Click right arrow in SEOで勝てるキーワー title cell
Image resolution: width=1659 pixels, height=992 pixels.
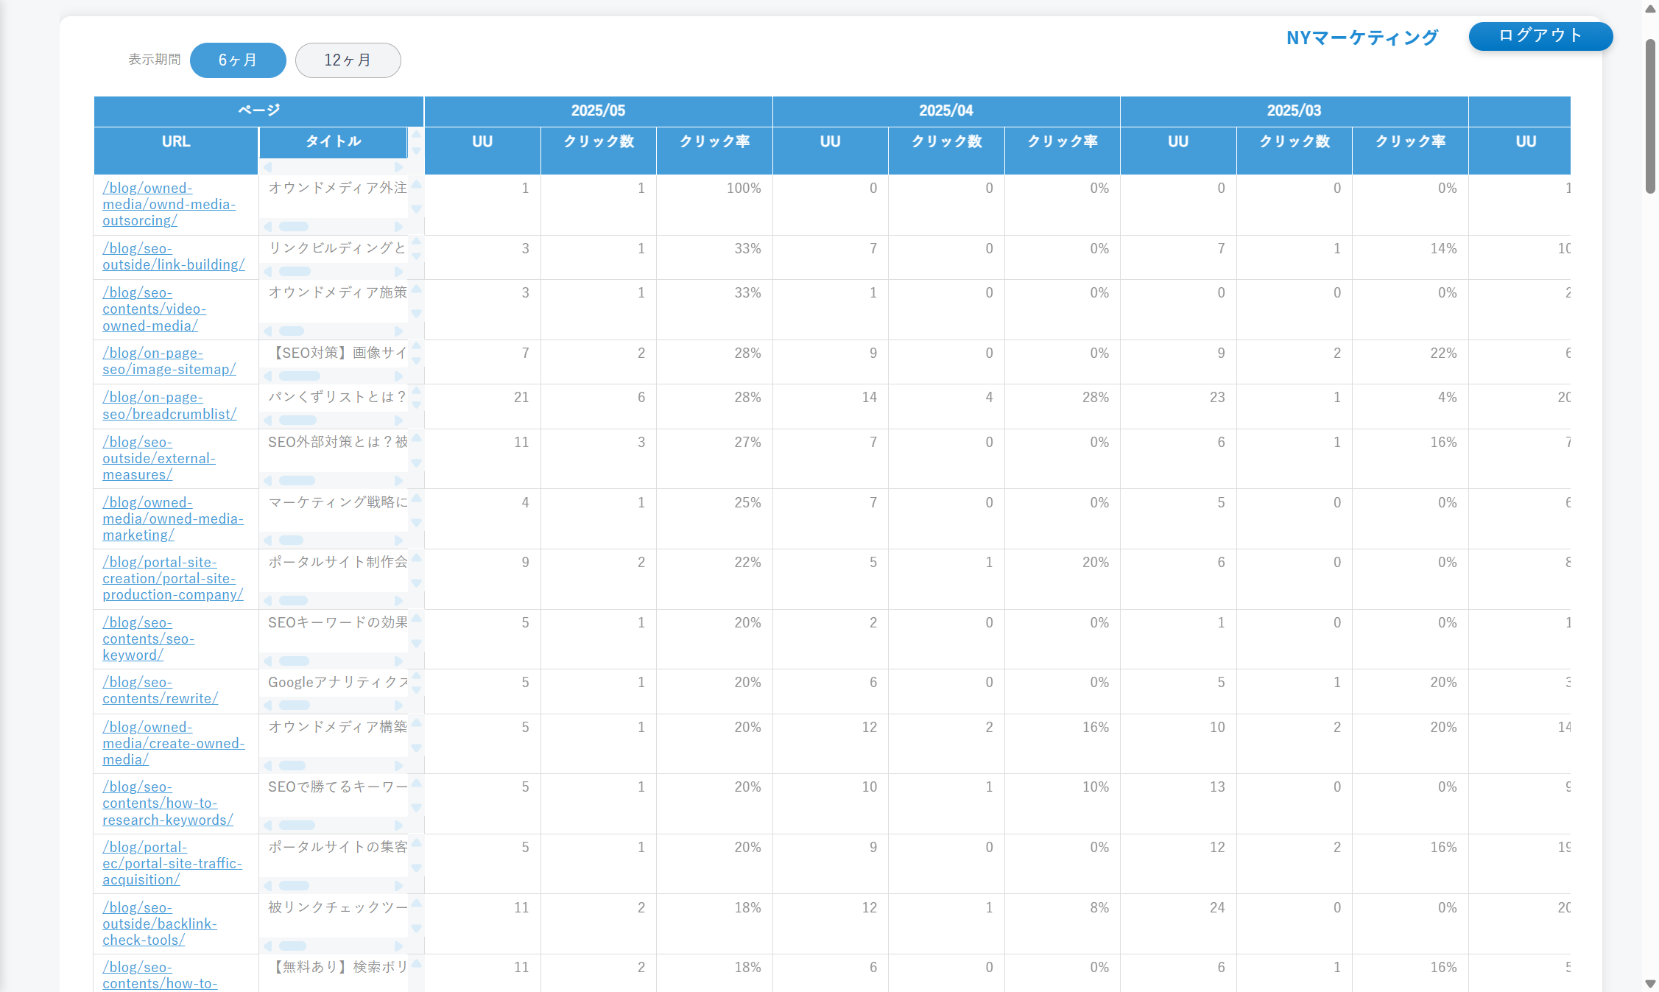[398, 826]
